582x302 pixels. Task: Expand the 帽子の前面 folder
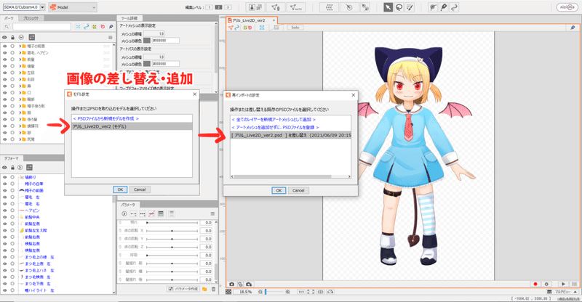tap(20, 46)
